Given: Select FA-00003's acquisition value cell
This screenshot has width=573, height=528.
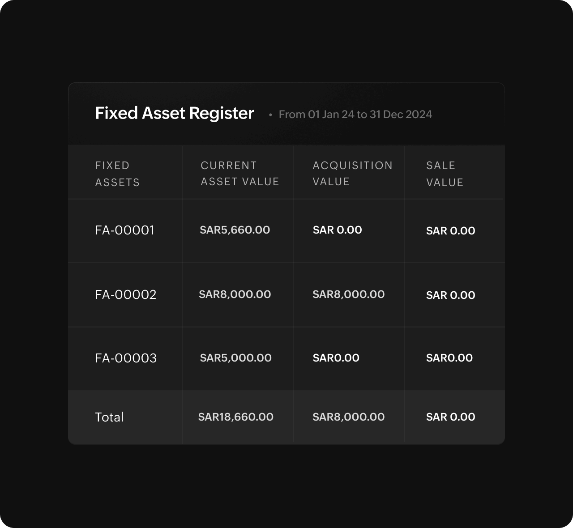Looking at the screenshot, I should pyautogui.click(x=336, y=358).
